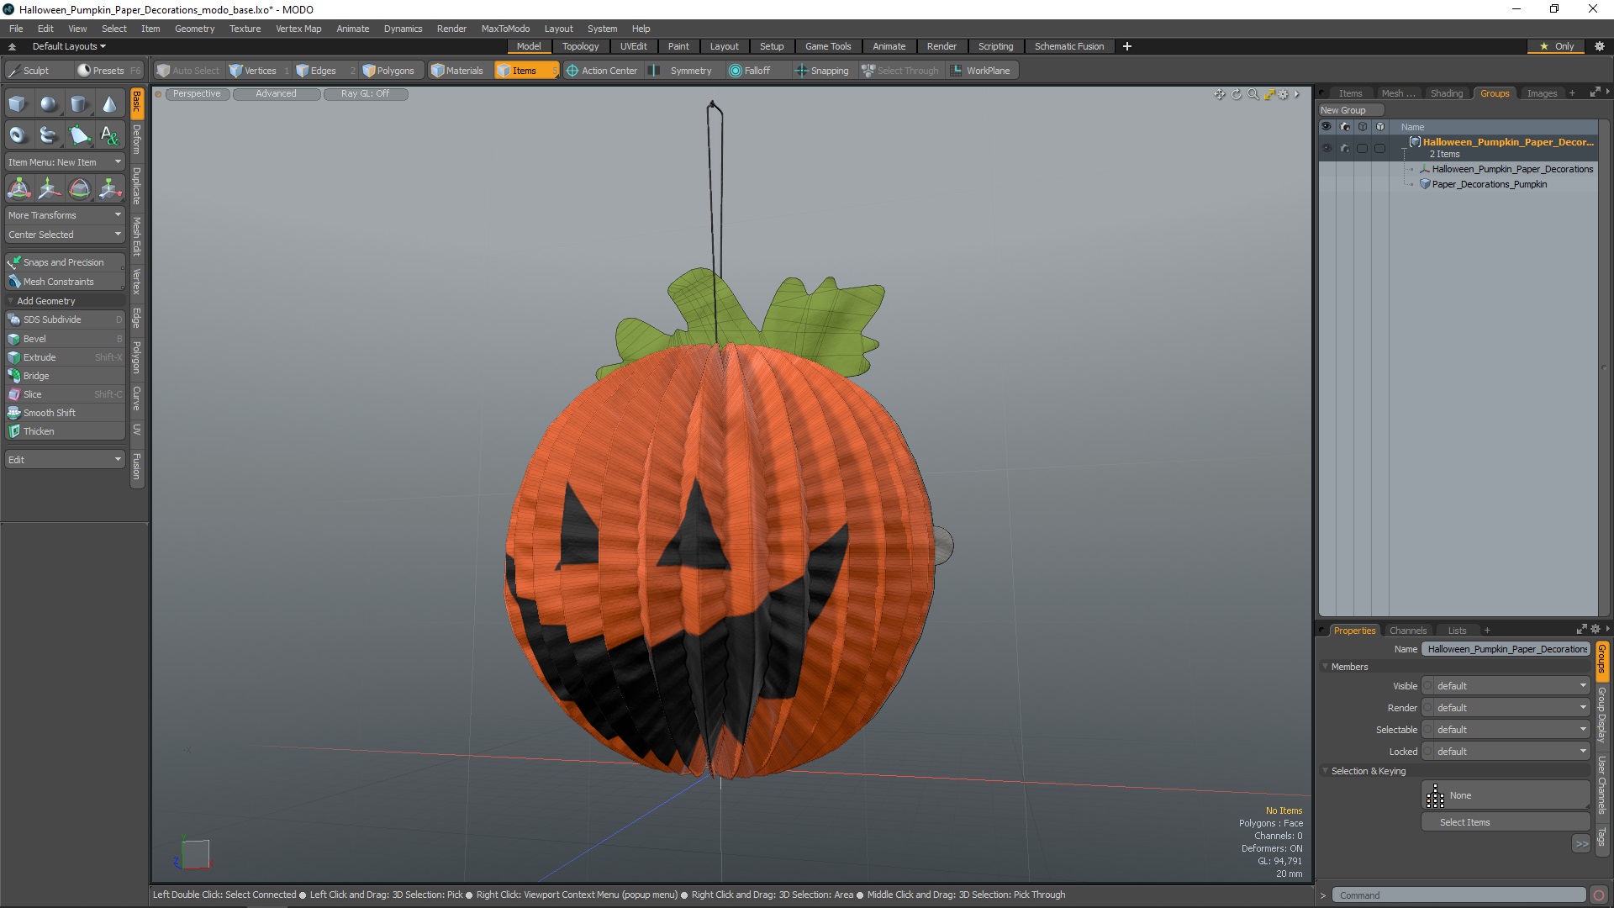Viewport: 1614px width, 908px height.
Task: Click the viewport zoom magnifier icon
Action: (1253, 94)
